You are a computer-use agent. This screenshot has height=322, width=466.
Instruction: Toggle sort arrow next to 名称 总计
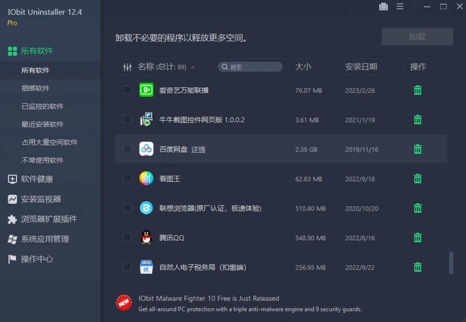pos(193,67)
